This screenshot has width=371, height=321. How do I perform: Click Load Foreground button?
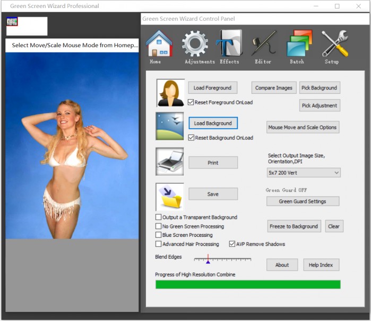point(213,87)
